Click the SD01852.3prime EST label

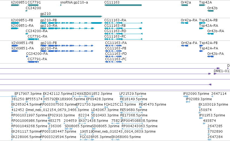(98, 94)
